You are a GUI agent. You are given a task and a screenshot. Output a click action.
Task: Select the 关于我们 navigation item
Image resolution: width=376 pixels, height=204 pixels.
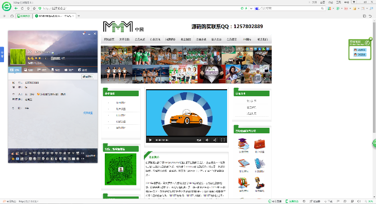pyautogui.click(x=124, y=39)
